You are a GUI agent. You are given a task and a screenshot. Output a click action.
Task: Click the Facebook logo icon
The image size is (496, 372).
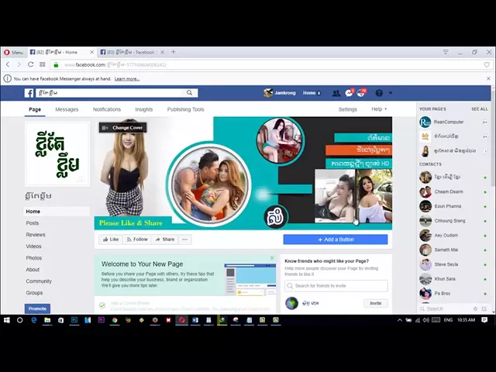[x=29, y=93]
